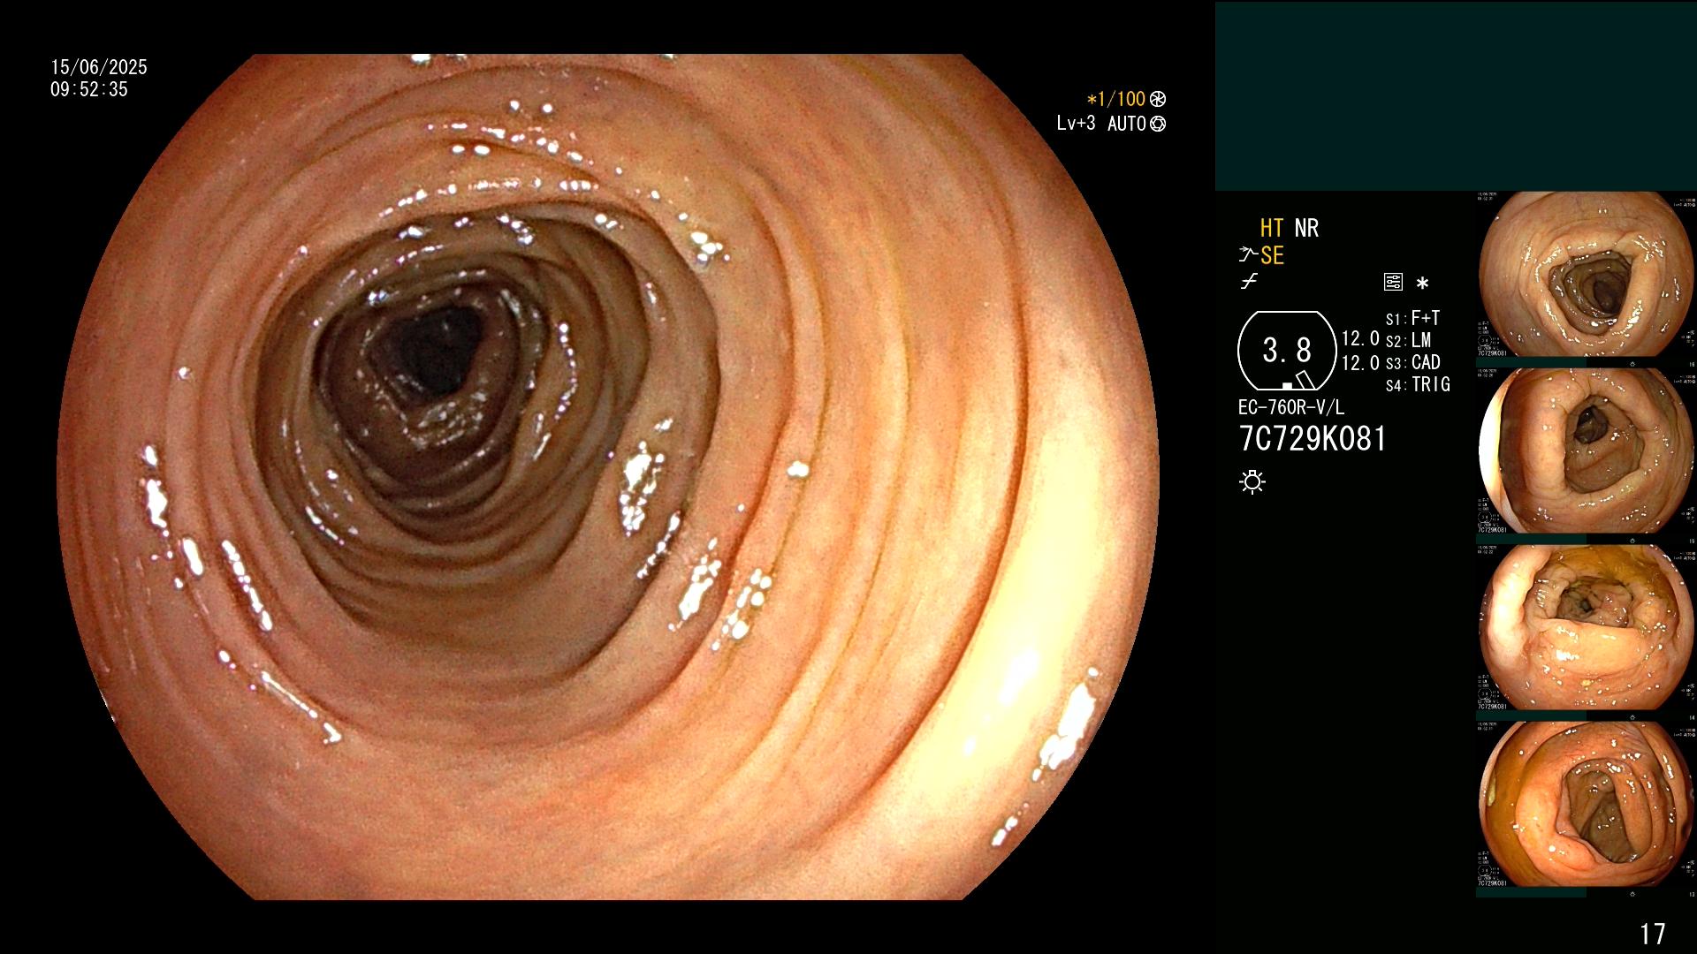Click the shutter speed *1/100 text
This screenshot has height=954, width=1697.
(x=1115, y=100)
